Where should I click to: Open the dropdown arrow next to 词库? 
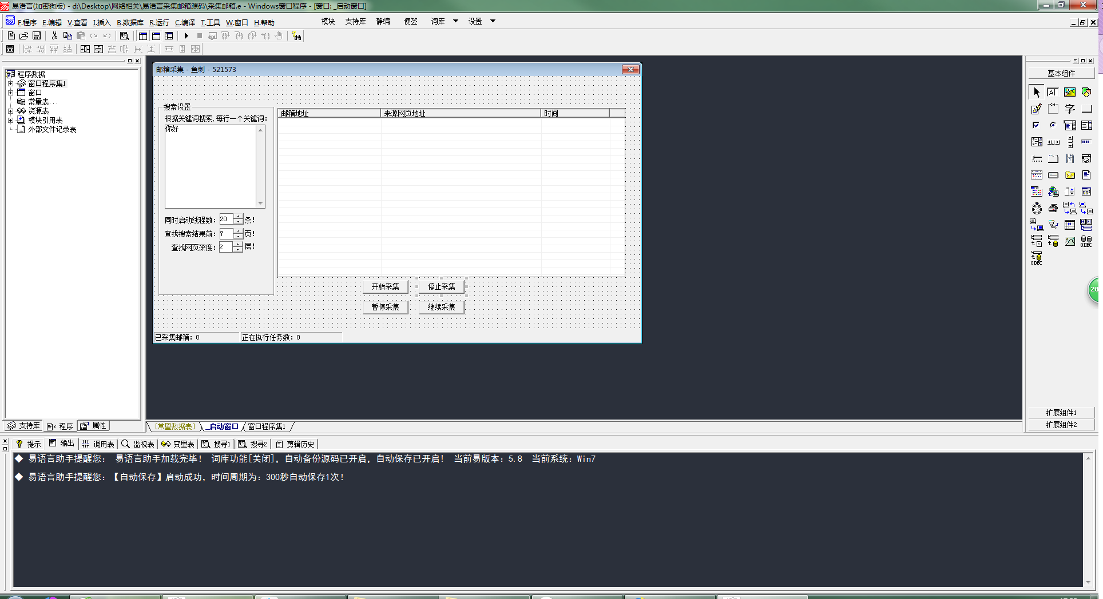(x=456, y=21)
